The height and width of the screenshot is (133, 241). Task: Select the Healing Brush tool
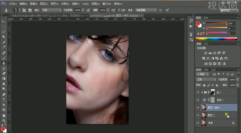coord(4,53)
